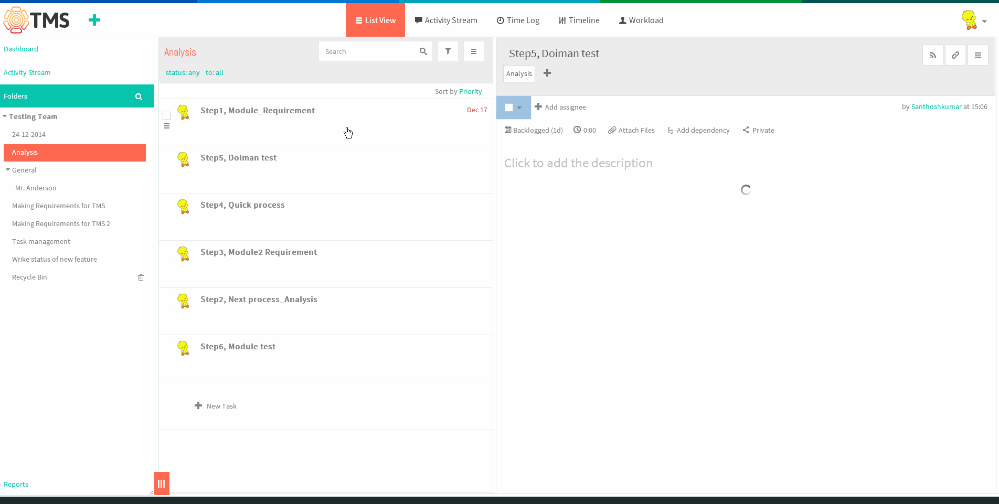Click Add assignee

click(560, 107)
